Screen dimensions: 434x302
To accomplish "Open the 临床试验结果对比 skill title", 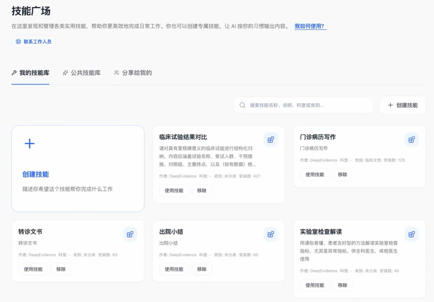I will tap(183, 137).
